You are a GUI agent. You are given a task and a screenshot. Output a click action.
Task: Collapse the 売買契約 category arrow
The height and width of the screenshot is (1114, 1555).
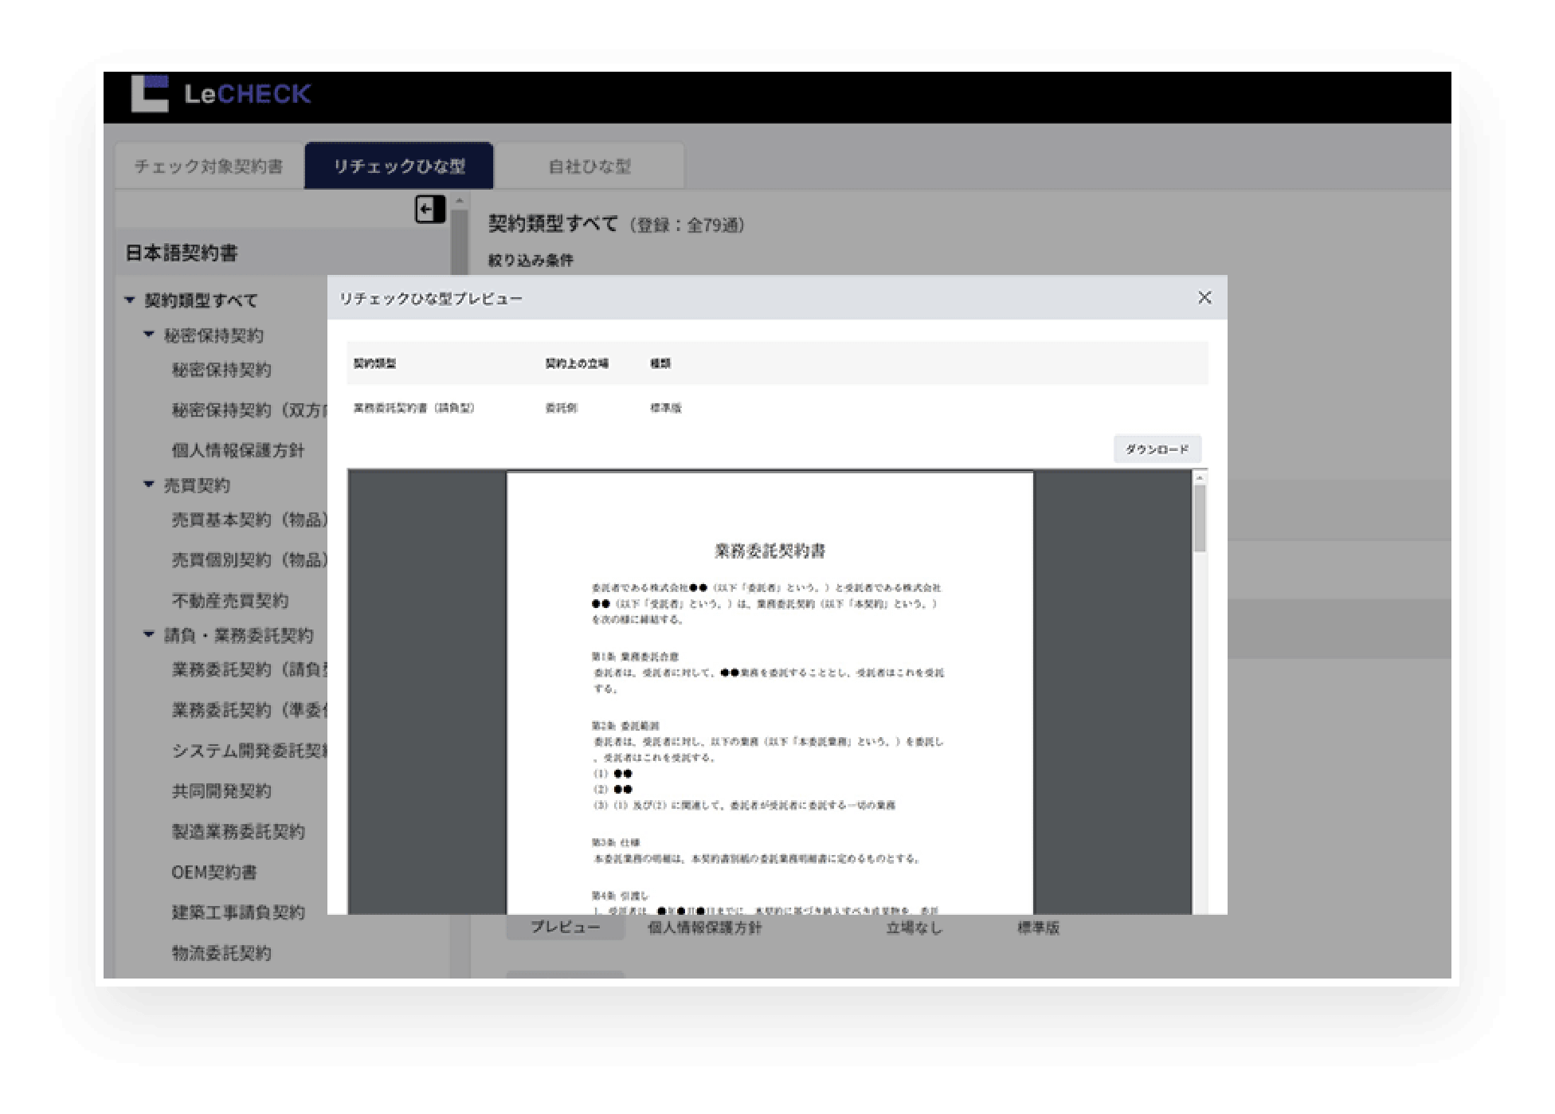pos(148,484)
